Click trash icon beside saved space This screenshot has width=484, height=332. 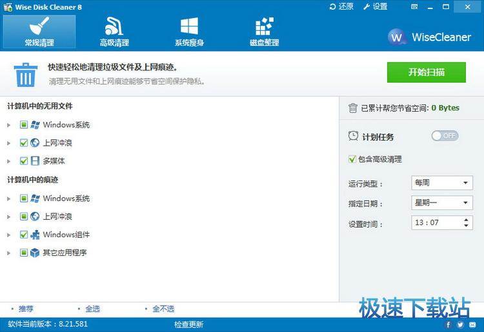click(353, 108)
